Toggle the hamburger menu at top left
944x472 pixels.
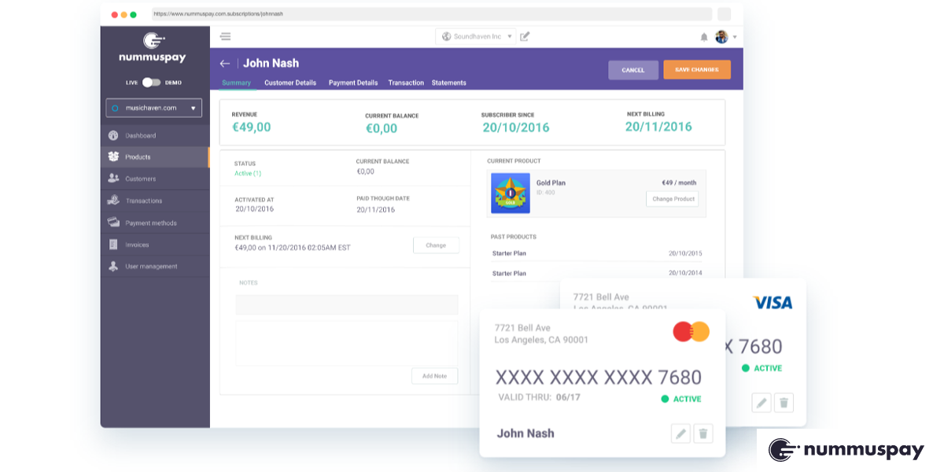tap(225, 35)
